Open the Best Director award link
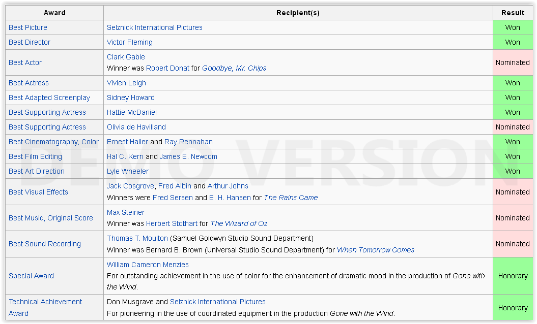Image resolution: width=537 pixels, height=324 pixels. 30,42
